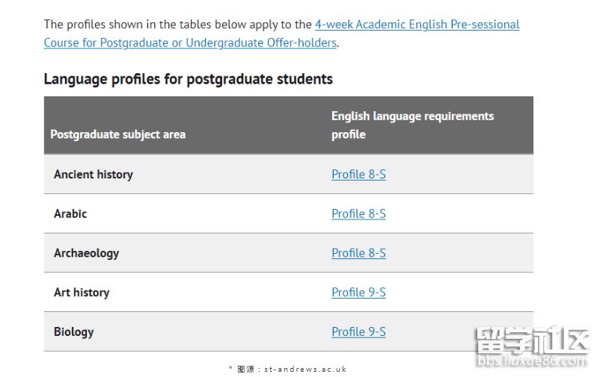Click the bbs.liuxue86.com watermark URL

click(x=532, y=361)
